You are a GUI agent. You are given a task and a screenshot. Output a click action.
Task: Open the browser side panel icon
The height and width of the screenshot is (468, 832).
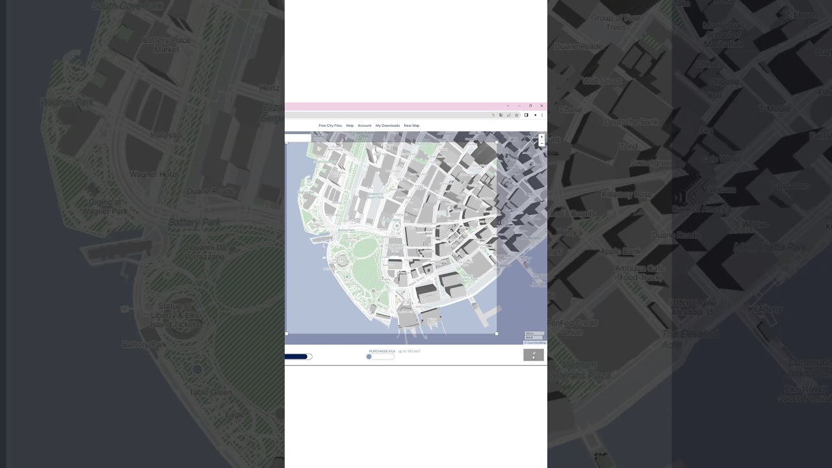[526, 115]
